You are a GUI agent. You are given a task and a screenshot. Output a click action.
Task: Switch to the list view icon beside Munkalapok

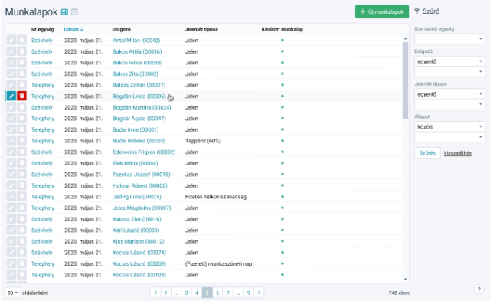(64, 12)
